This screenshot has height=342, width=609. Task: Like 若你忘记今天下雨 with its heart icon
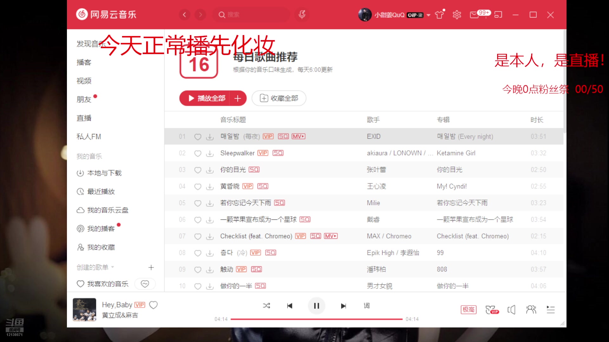click(x=198, y=203)
